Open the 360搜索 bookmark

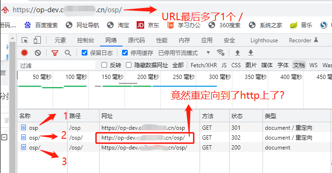click(224, 25)
